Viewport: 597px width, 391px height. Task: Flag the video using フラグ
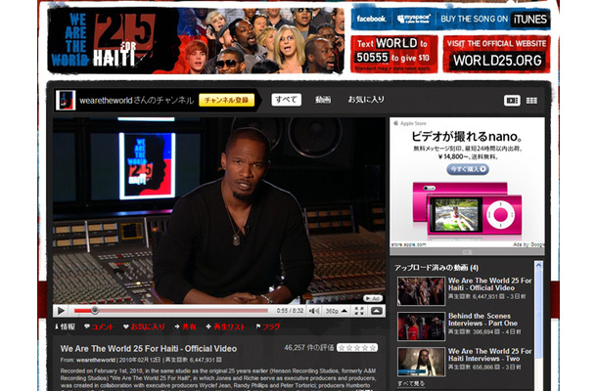click(x=268, y=326)
